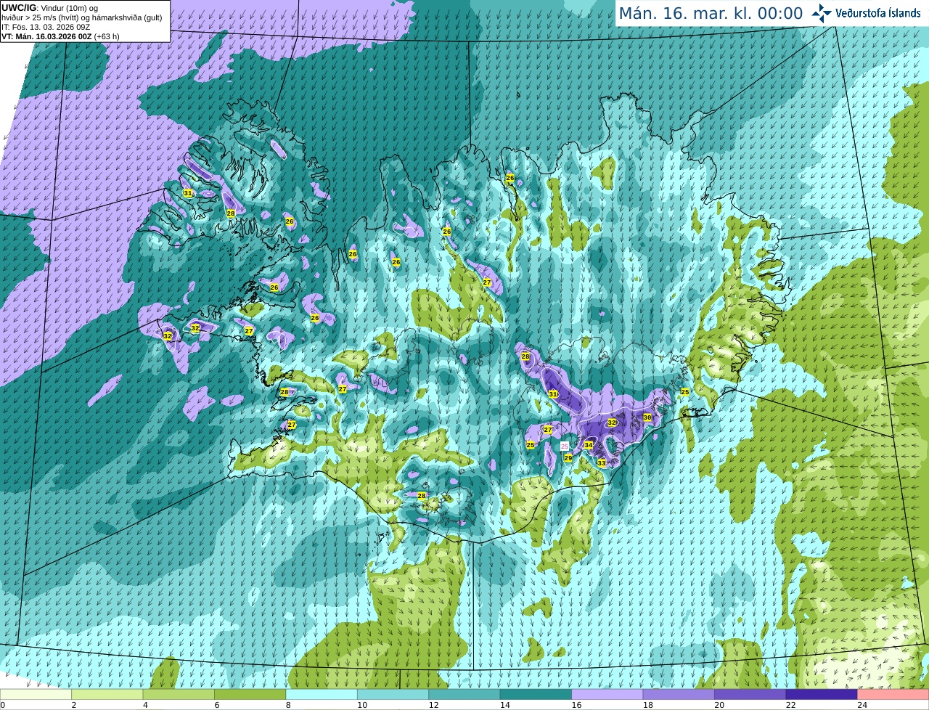Pick the 6–8 m/s olive green legend swatch

(x=250, y=694)
